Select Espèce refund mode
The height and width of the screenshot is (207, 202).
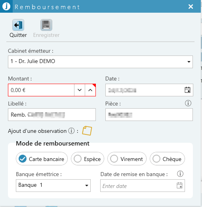tap(88, 159)
